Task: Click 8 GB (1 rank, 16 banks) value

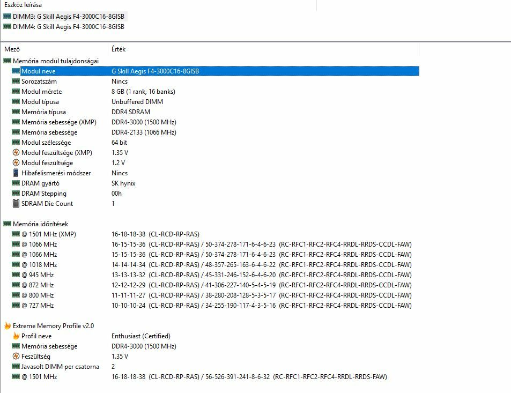Action: pos(143,92)
